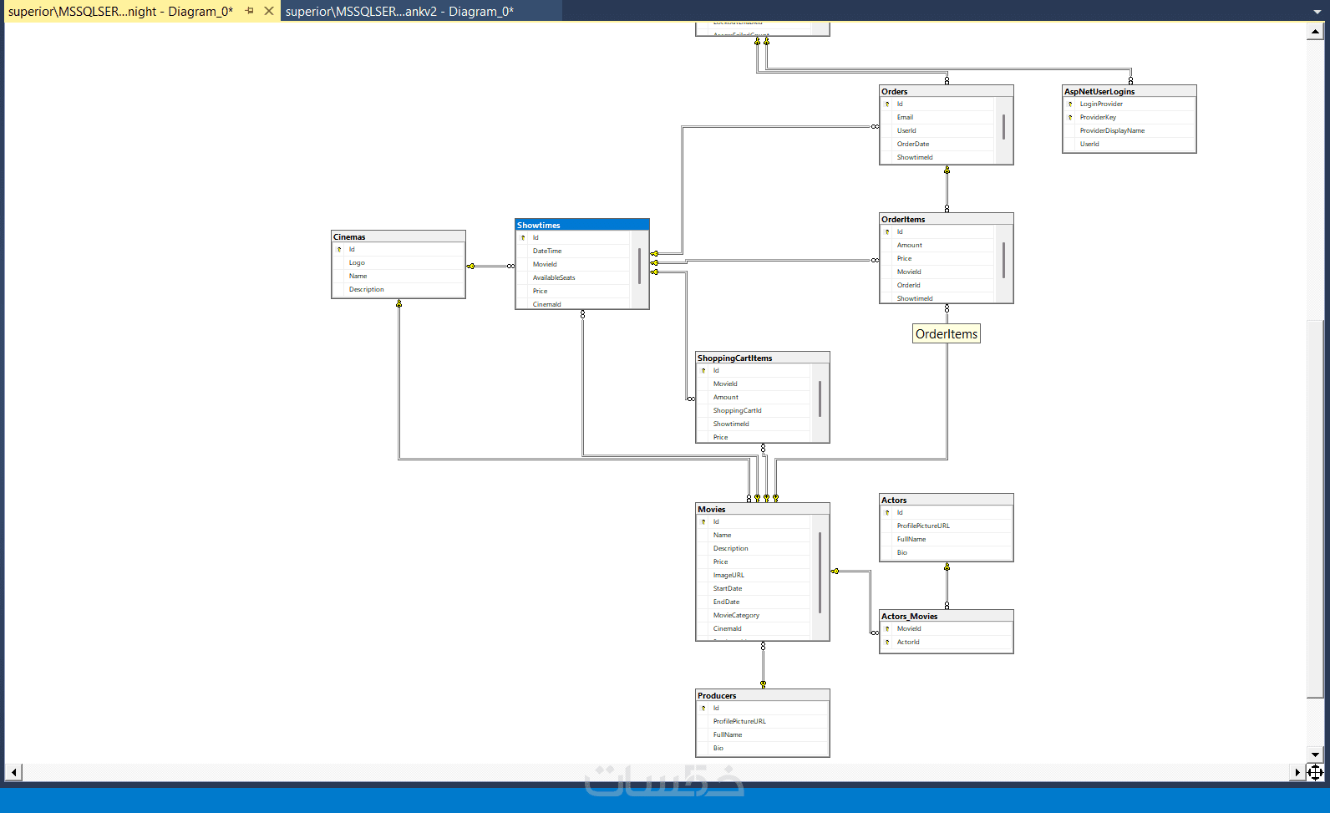Click the horizontal scrollbar left arrow

click(x=13, y=772)
